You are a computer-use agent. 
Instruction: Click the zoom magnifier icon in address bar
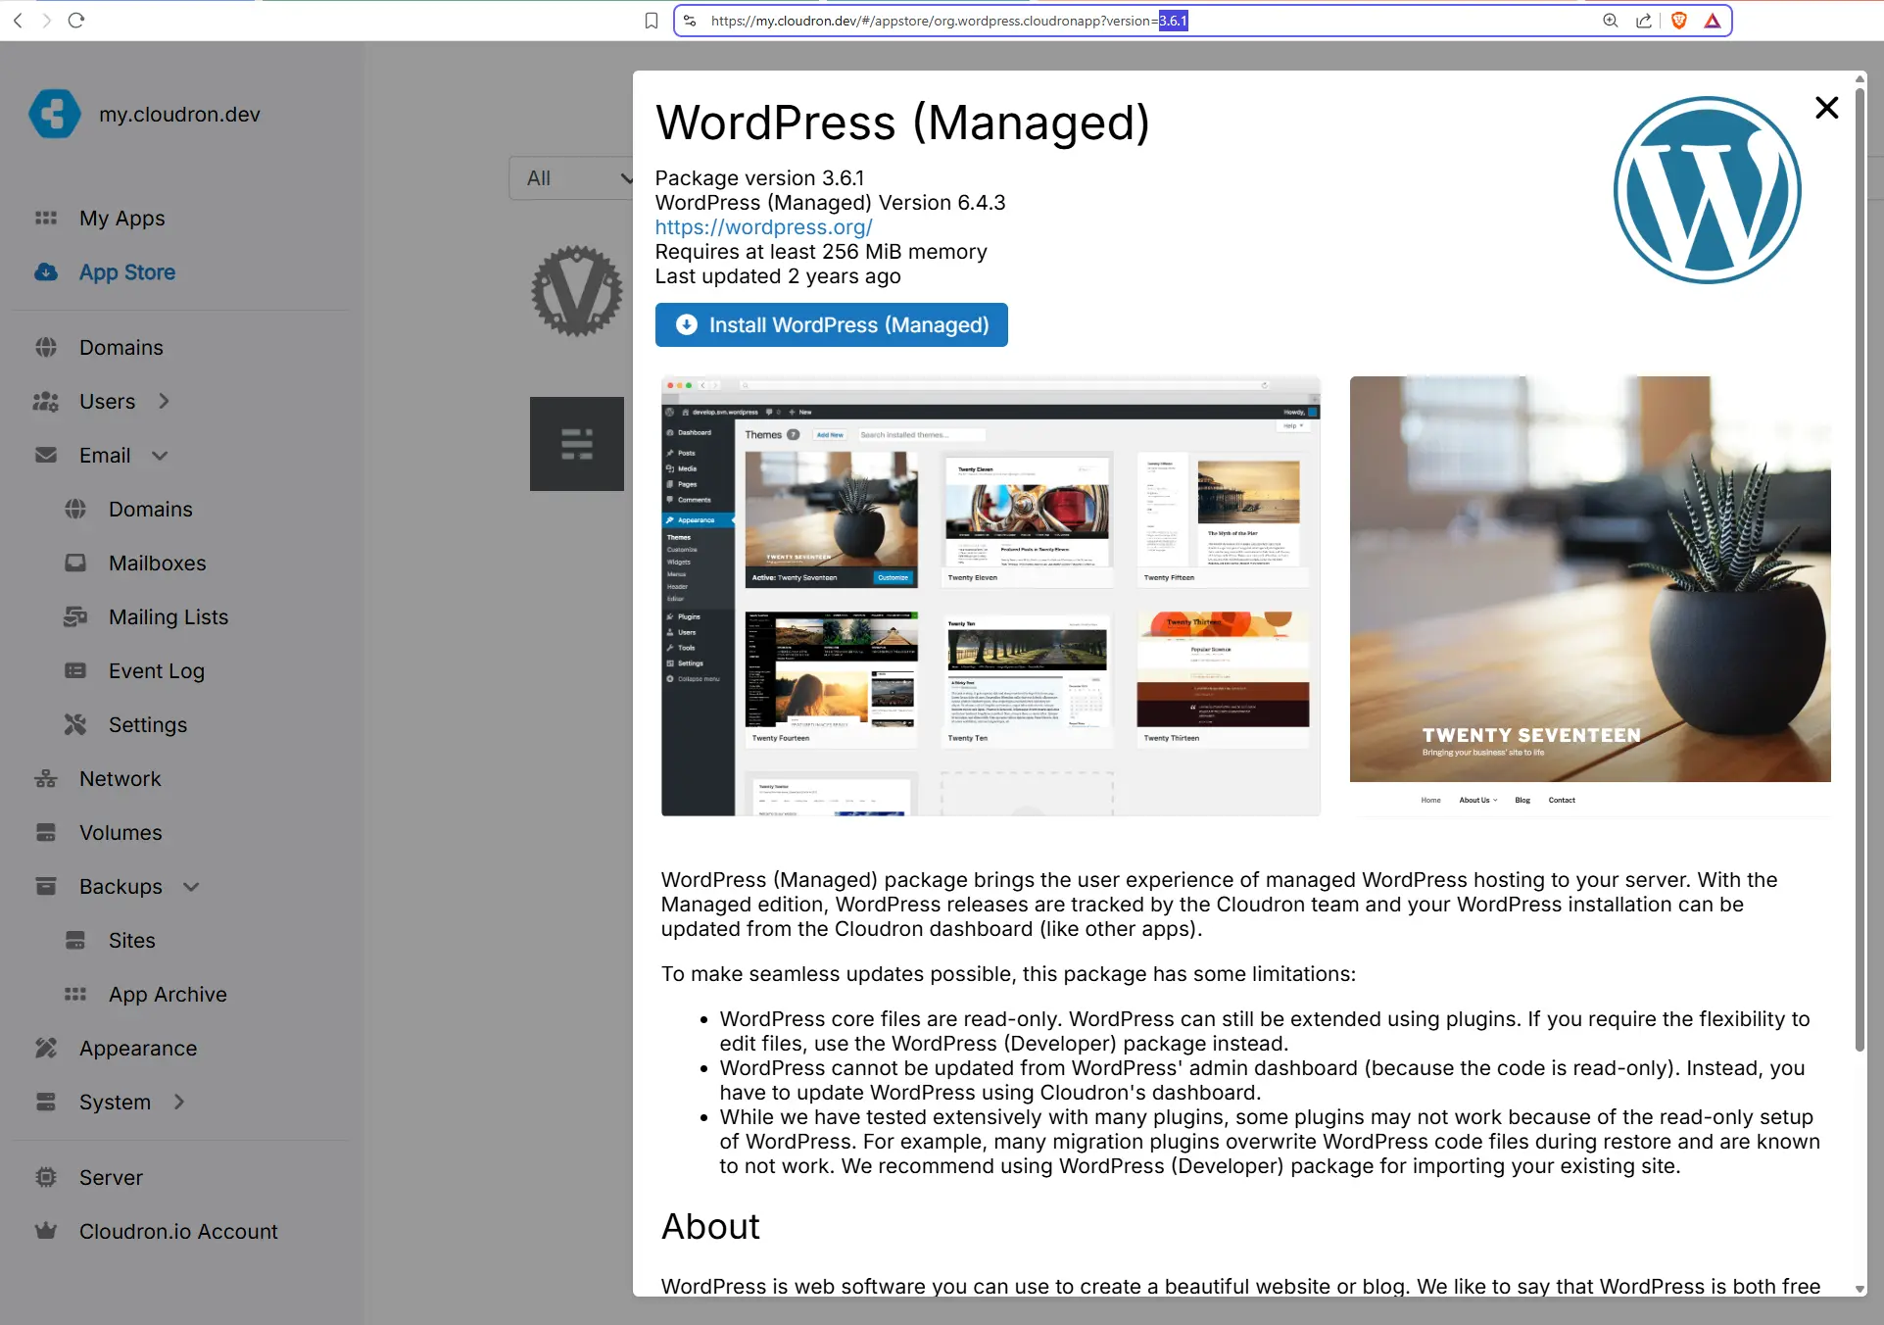[x=1610, y=21]
